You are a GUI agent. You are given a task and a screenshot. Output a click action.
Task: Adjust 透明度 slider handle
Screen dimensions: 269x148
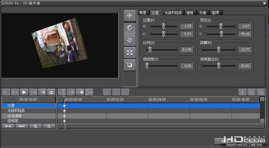(147, 66)
